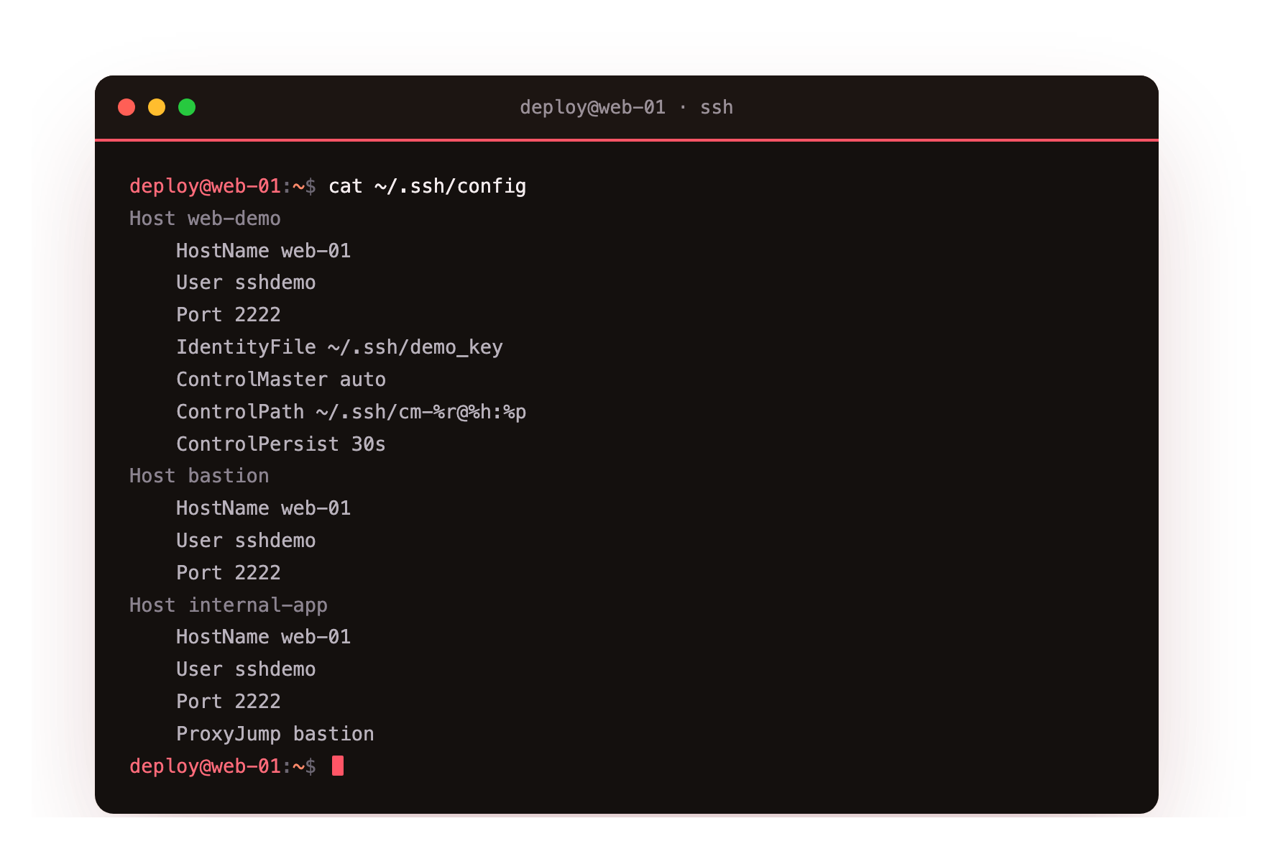Image resolution: width=1283 pixels, height=849 pixels.
Task: Click the line 'Host bastion'
Action: pyautogui.click(x=199, y=476)
